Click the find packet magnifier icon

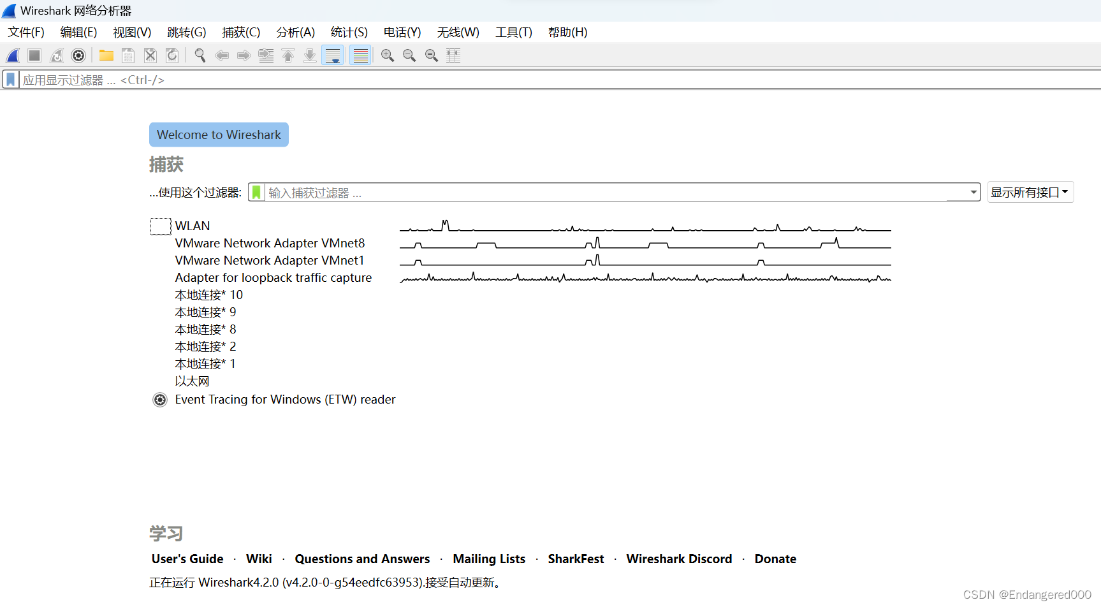200,56
